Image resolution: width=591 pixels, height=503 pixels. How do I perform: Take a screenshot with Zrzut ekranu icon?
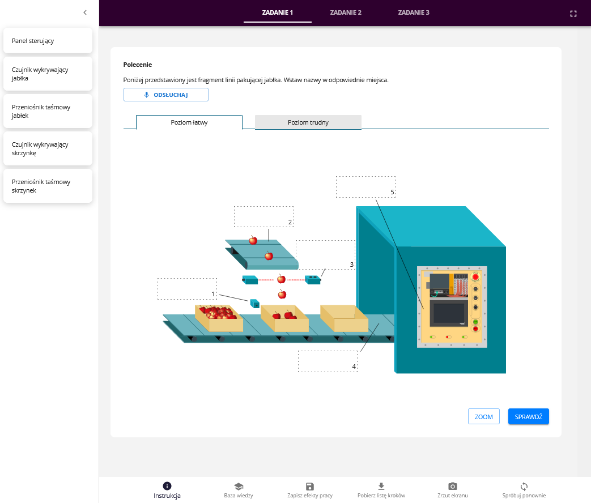452,486
